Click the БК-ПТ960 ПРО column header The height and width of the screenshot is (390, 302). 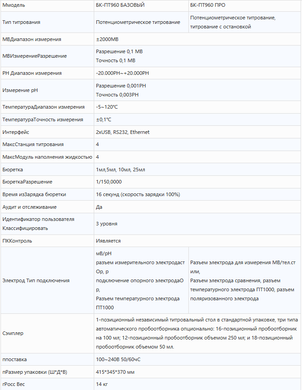[208, 5]
